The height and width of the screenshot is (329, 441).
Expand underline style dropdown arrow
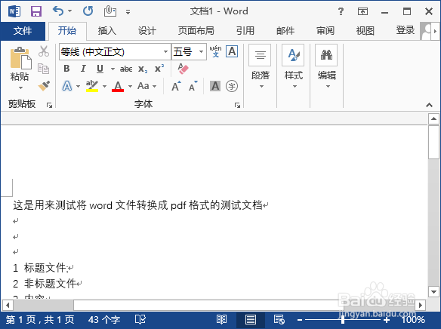[113, 69]
